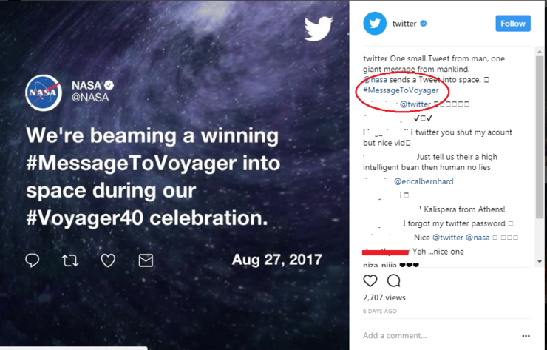Click the retweet arrows icon in the tweet
The width and height of the screenshot is (547, 350).
70,260
